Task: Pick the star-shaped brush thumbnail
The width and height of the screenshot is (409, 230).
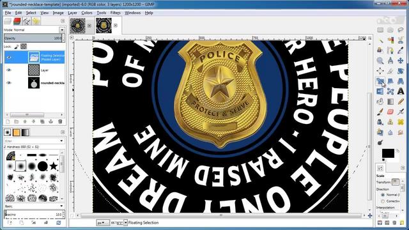Action: click(x=54, y=166)
